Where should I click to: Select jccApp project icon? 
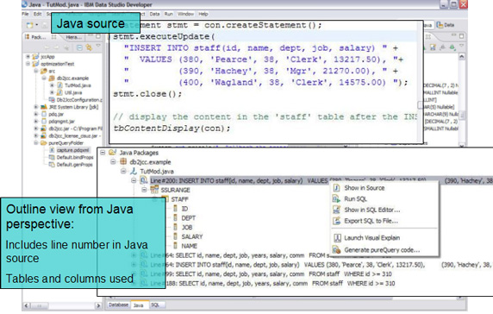[x=35, y=57]
